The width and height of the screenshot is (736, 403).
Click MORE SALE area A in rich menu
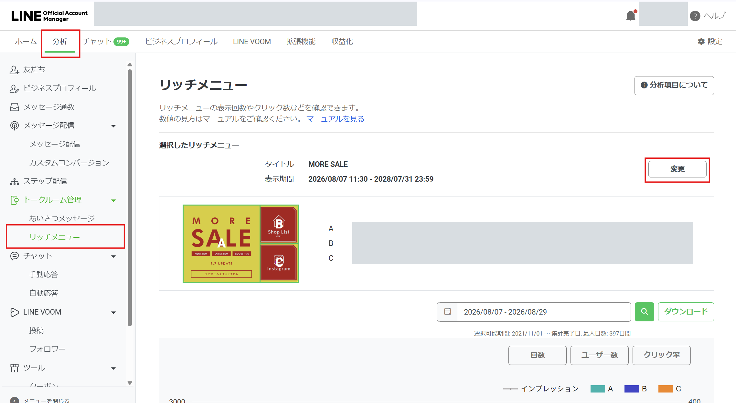click(221, 244)
